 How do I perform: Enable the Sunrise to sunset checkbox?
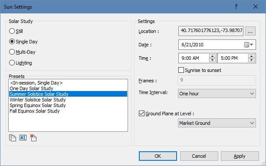click(181, 70)
